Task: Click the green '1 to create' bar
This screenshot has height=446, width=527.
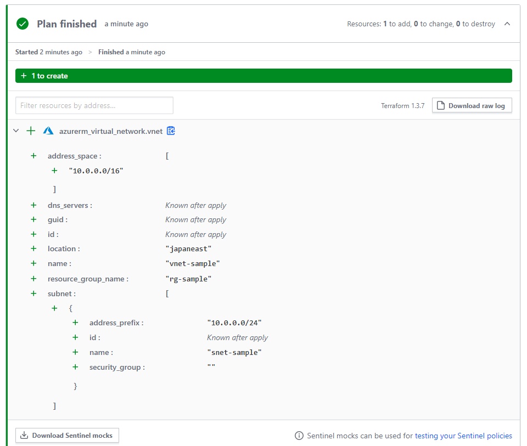Action: point(263,76)
